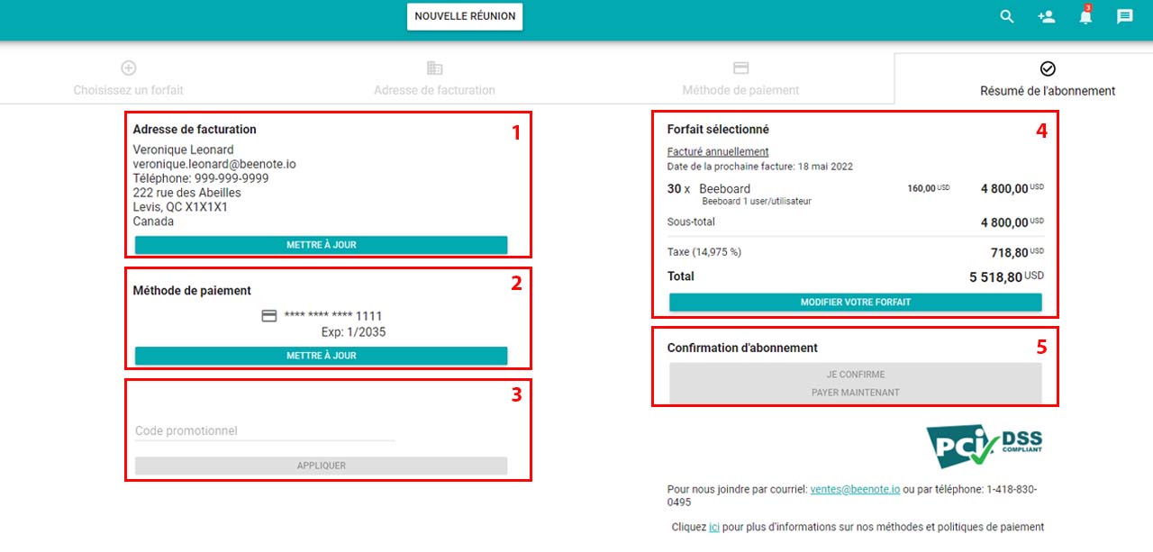Click the Beeboard plan name
The height and width of the screenshot is (552, 1153).
(x=725, y=189)
